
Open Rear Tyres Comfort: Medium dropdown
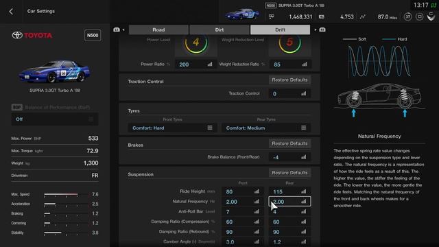[266, 128]
